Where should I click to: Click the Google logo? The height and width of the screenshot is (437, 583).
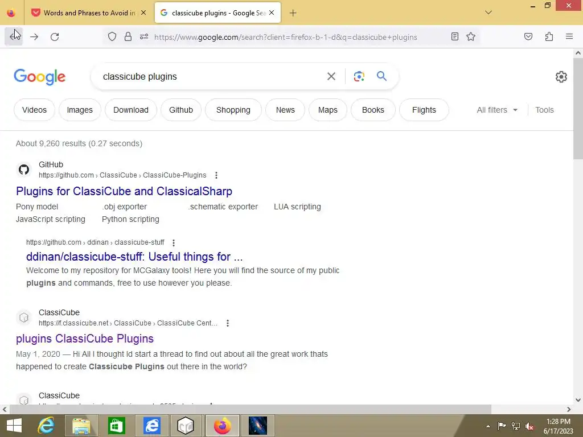pyautogui.click(x=39, y=77)
